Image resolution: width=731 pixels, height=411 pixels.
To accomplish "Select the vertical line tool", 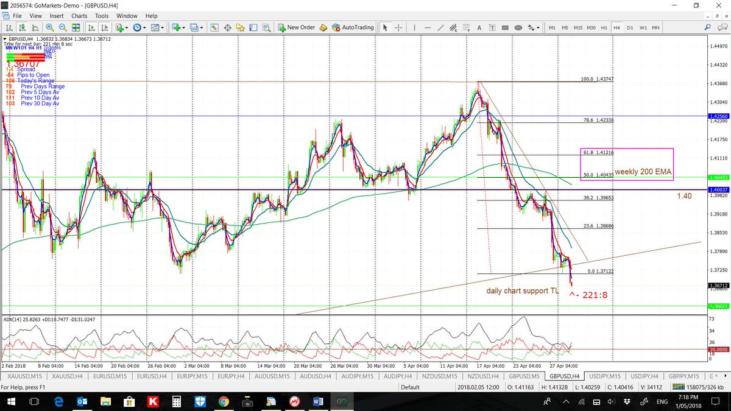I will coord(414,27).
